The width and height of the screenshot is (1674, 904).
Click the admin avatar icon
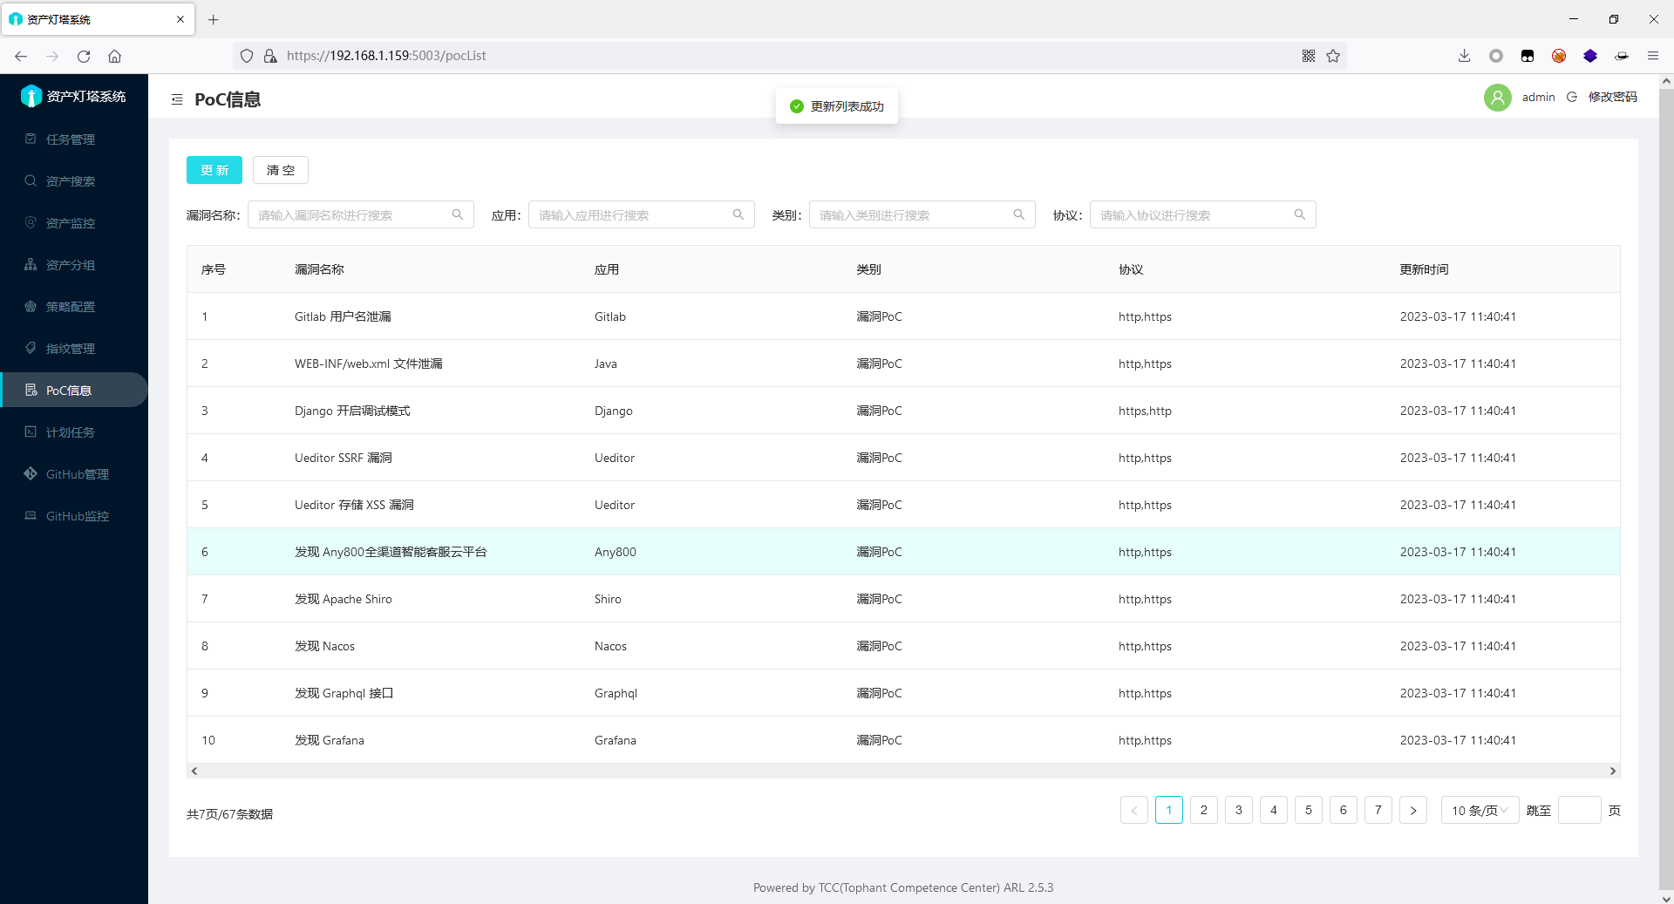(x=1498, y=97)
